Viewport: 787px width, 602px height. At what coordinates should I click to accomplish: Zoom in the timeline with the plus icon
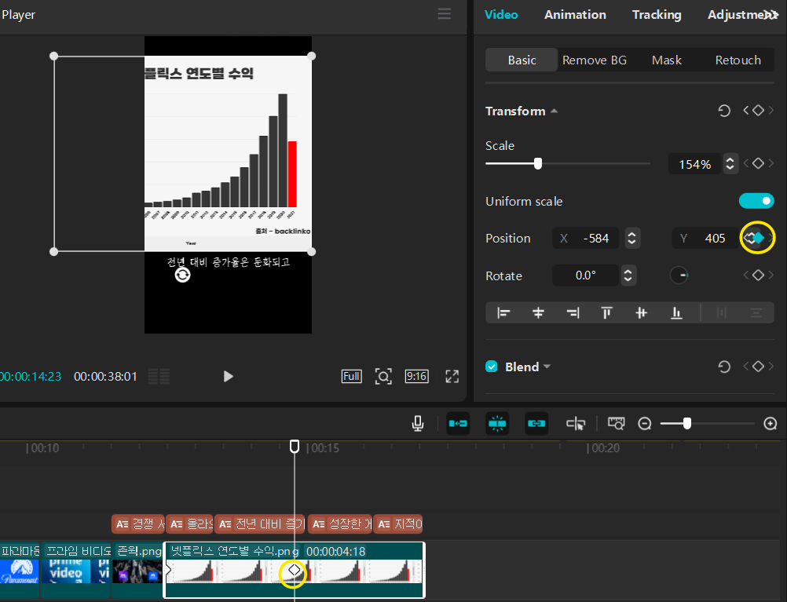coord(771,424)
